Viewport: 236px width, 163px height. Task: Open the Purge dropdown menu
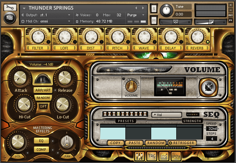coord(136,15)
